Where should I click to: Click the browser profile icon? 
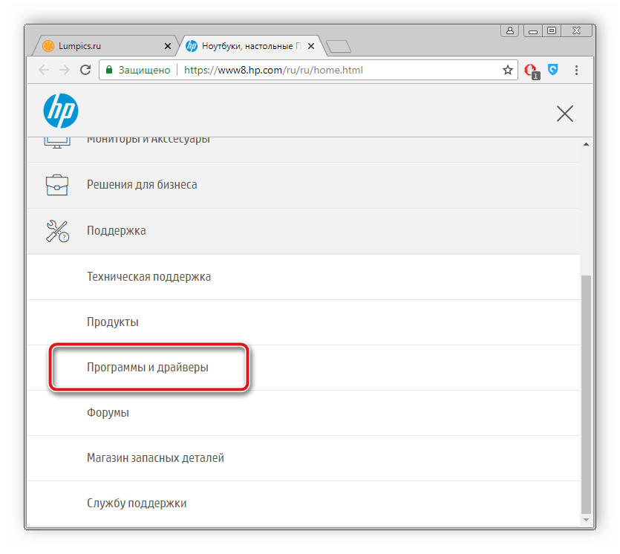click(510, 30)
